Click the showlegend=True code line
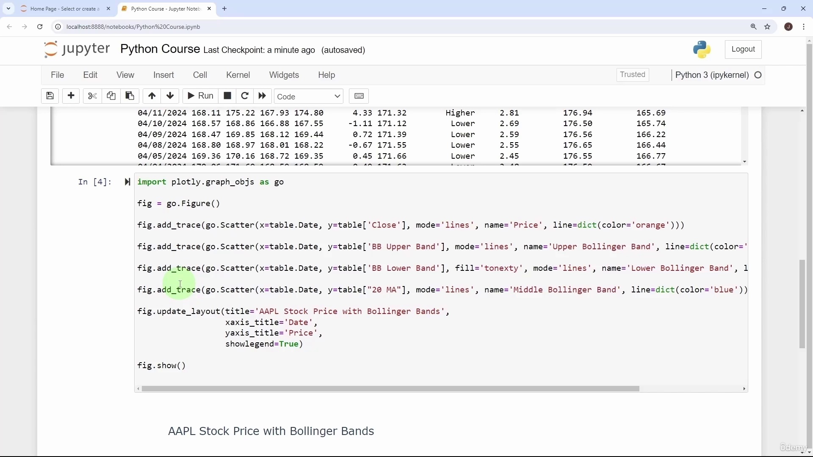 (264, 345)
